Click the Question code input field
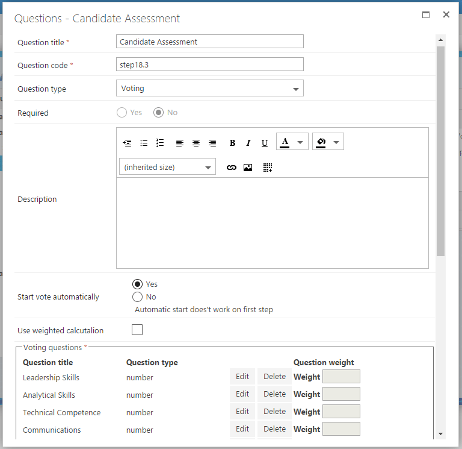The image size is (462, 449). coord(210,64)
